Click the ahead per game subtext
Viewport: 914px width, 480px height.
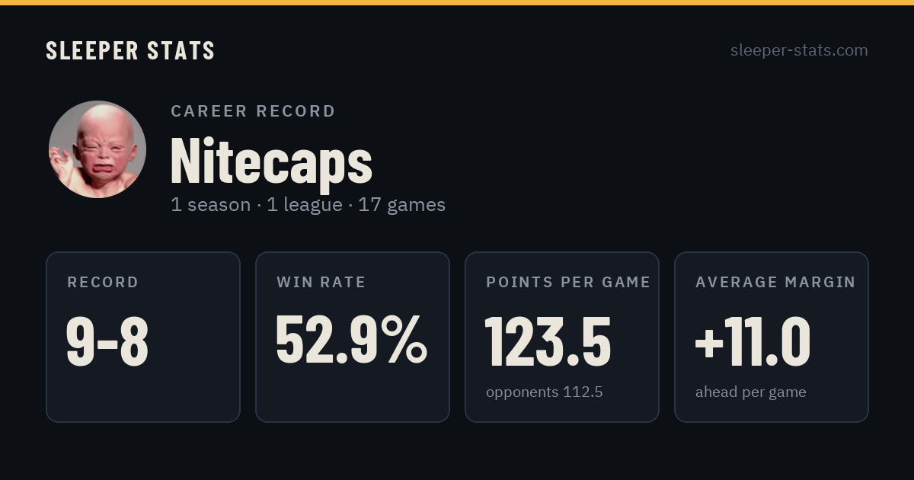click(751, 392)
